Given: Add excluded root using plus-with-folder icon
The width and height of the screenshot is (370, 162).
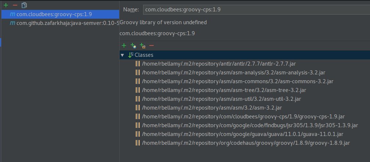Looking at the screenshot, I should [142, 45].
